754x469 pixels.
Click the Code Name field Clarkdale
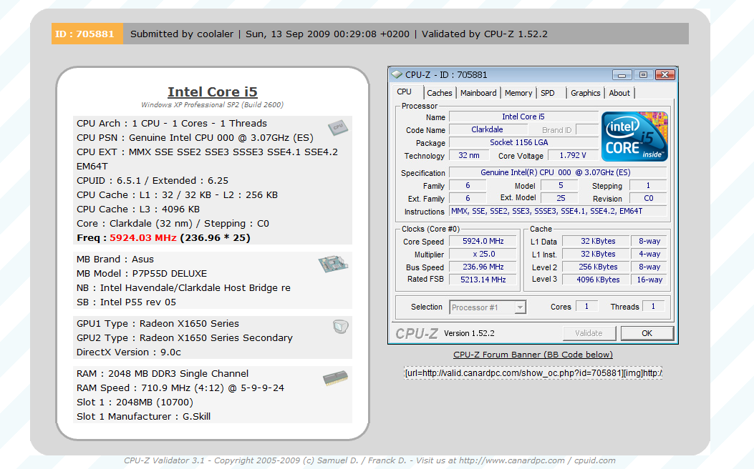[488, 129]
